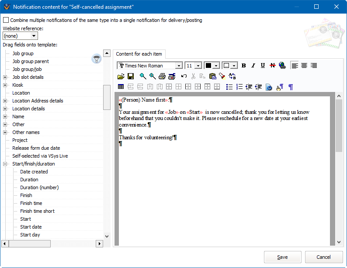Click the filter funnel icon above field list
Image resolution: width=347 pixels, height=268 pixels.
pyautogui.click(x=96, y=59)
